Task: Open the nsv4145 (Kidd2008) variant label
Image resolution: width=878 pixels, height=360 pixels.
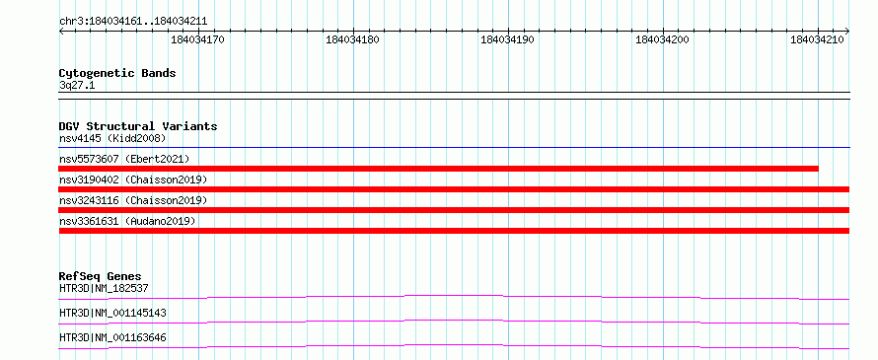Action: (112, 138)
